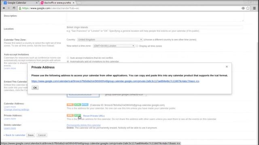Image resolution: width=259 pixels, height=145 pixels.
Task: Click Learn more under Private Address
Action: (10, 119)
